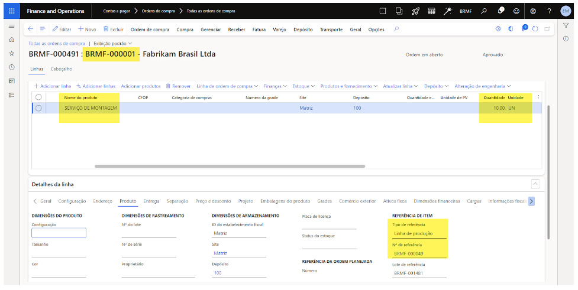Click the Matriz site link in grid
The height and width of the screenshot is (290, 578).
click(x=306, y=108)
